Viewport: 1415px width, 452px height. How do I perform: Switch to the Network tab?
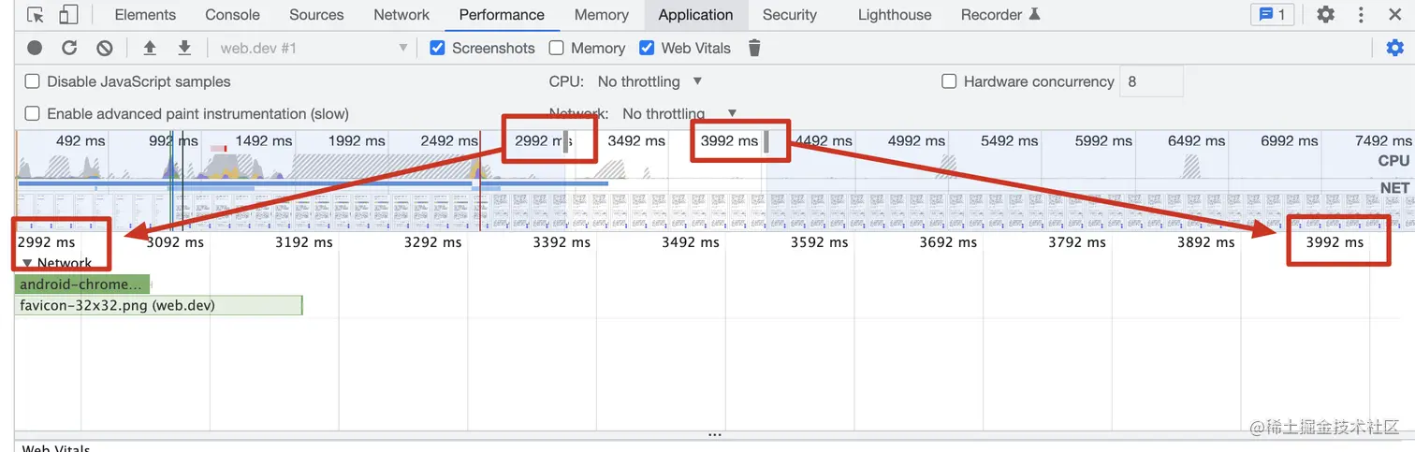[401, 15]
